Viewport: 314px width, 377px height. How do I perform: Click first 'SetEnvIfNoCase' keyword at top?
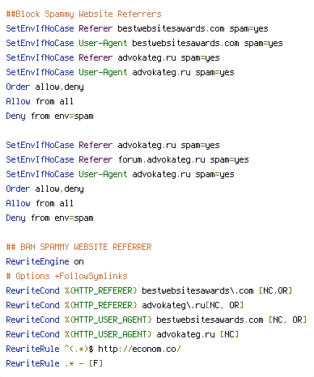(x=40, y=28)
